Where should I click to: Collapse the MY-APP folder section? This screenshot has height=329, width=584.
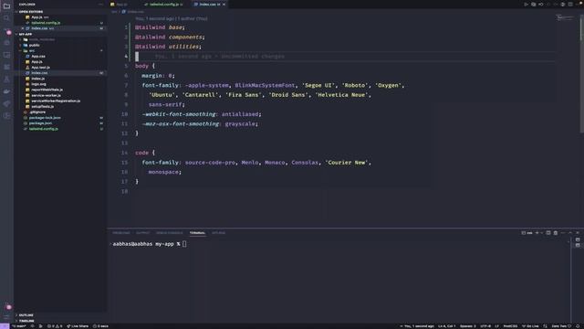[26, 34]
